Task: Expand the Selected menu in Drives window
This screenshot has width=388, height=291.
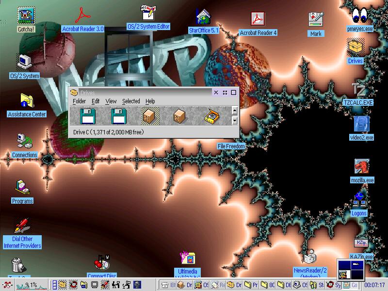Action: click(x=131, y=101)
